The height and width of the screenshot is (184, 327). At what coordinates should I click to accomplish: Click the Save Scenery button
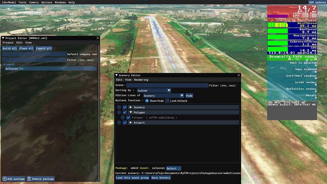pyautogui.click(x=161, y=178)
